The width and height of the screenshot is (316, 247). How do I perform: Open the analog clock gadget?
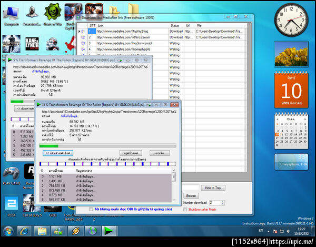(291, 20)
